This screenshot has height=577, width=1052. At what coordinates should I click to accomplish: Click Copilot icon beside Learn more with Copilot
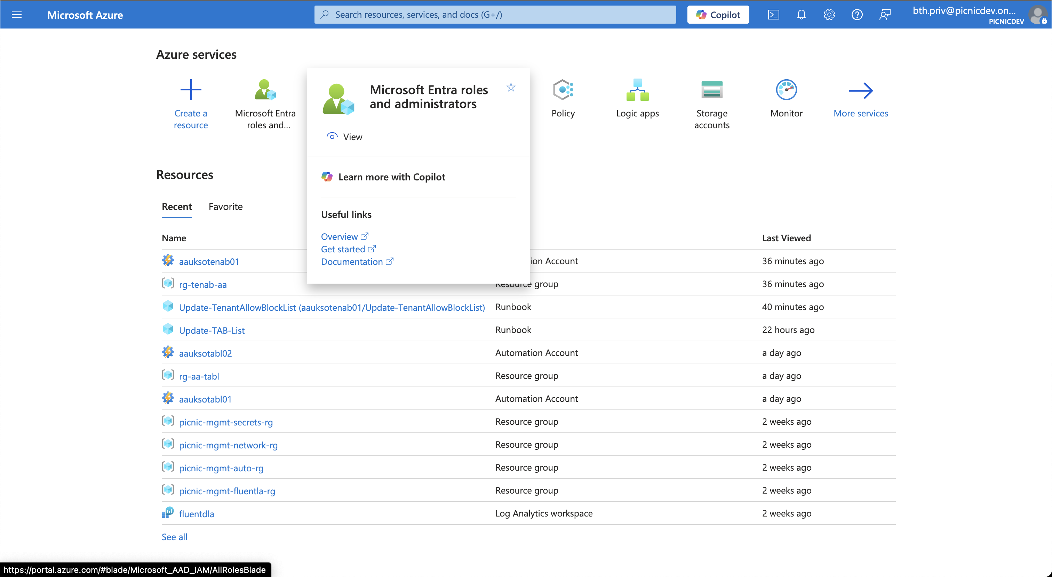327,177
